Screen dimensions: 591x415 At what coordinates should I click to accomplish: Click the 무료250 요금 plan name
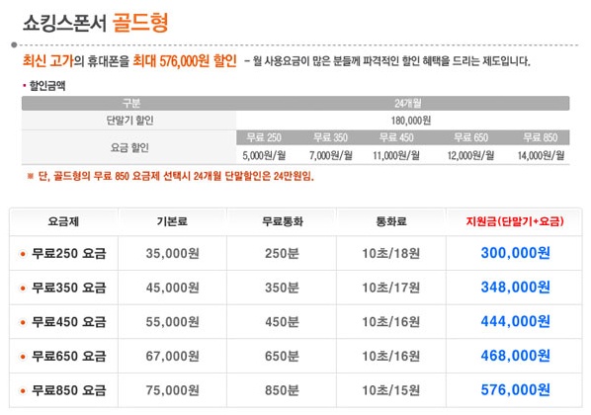[x=69, y=254]
